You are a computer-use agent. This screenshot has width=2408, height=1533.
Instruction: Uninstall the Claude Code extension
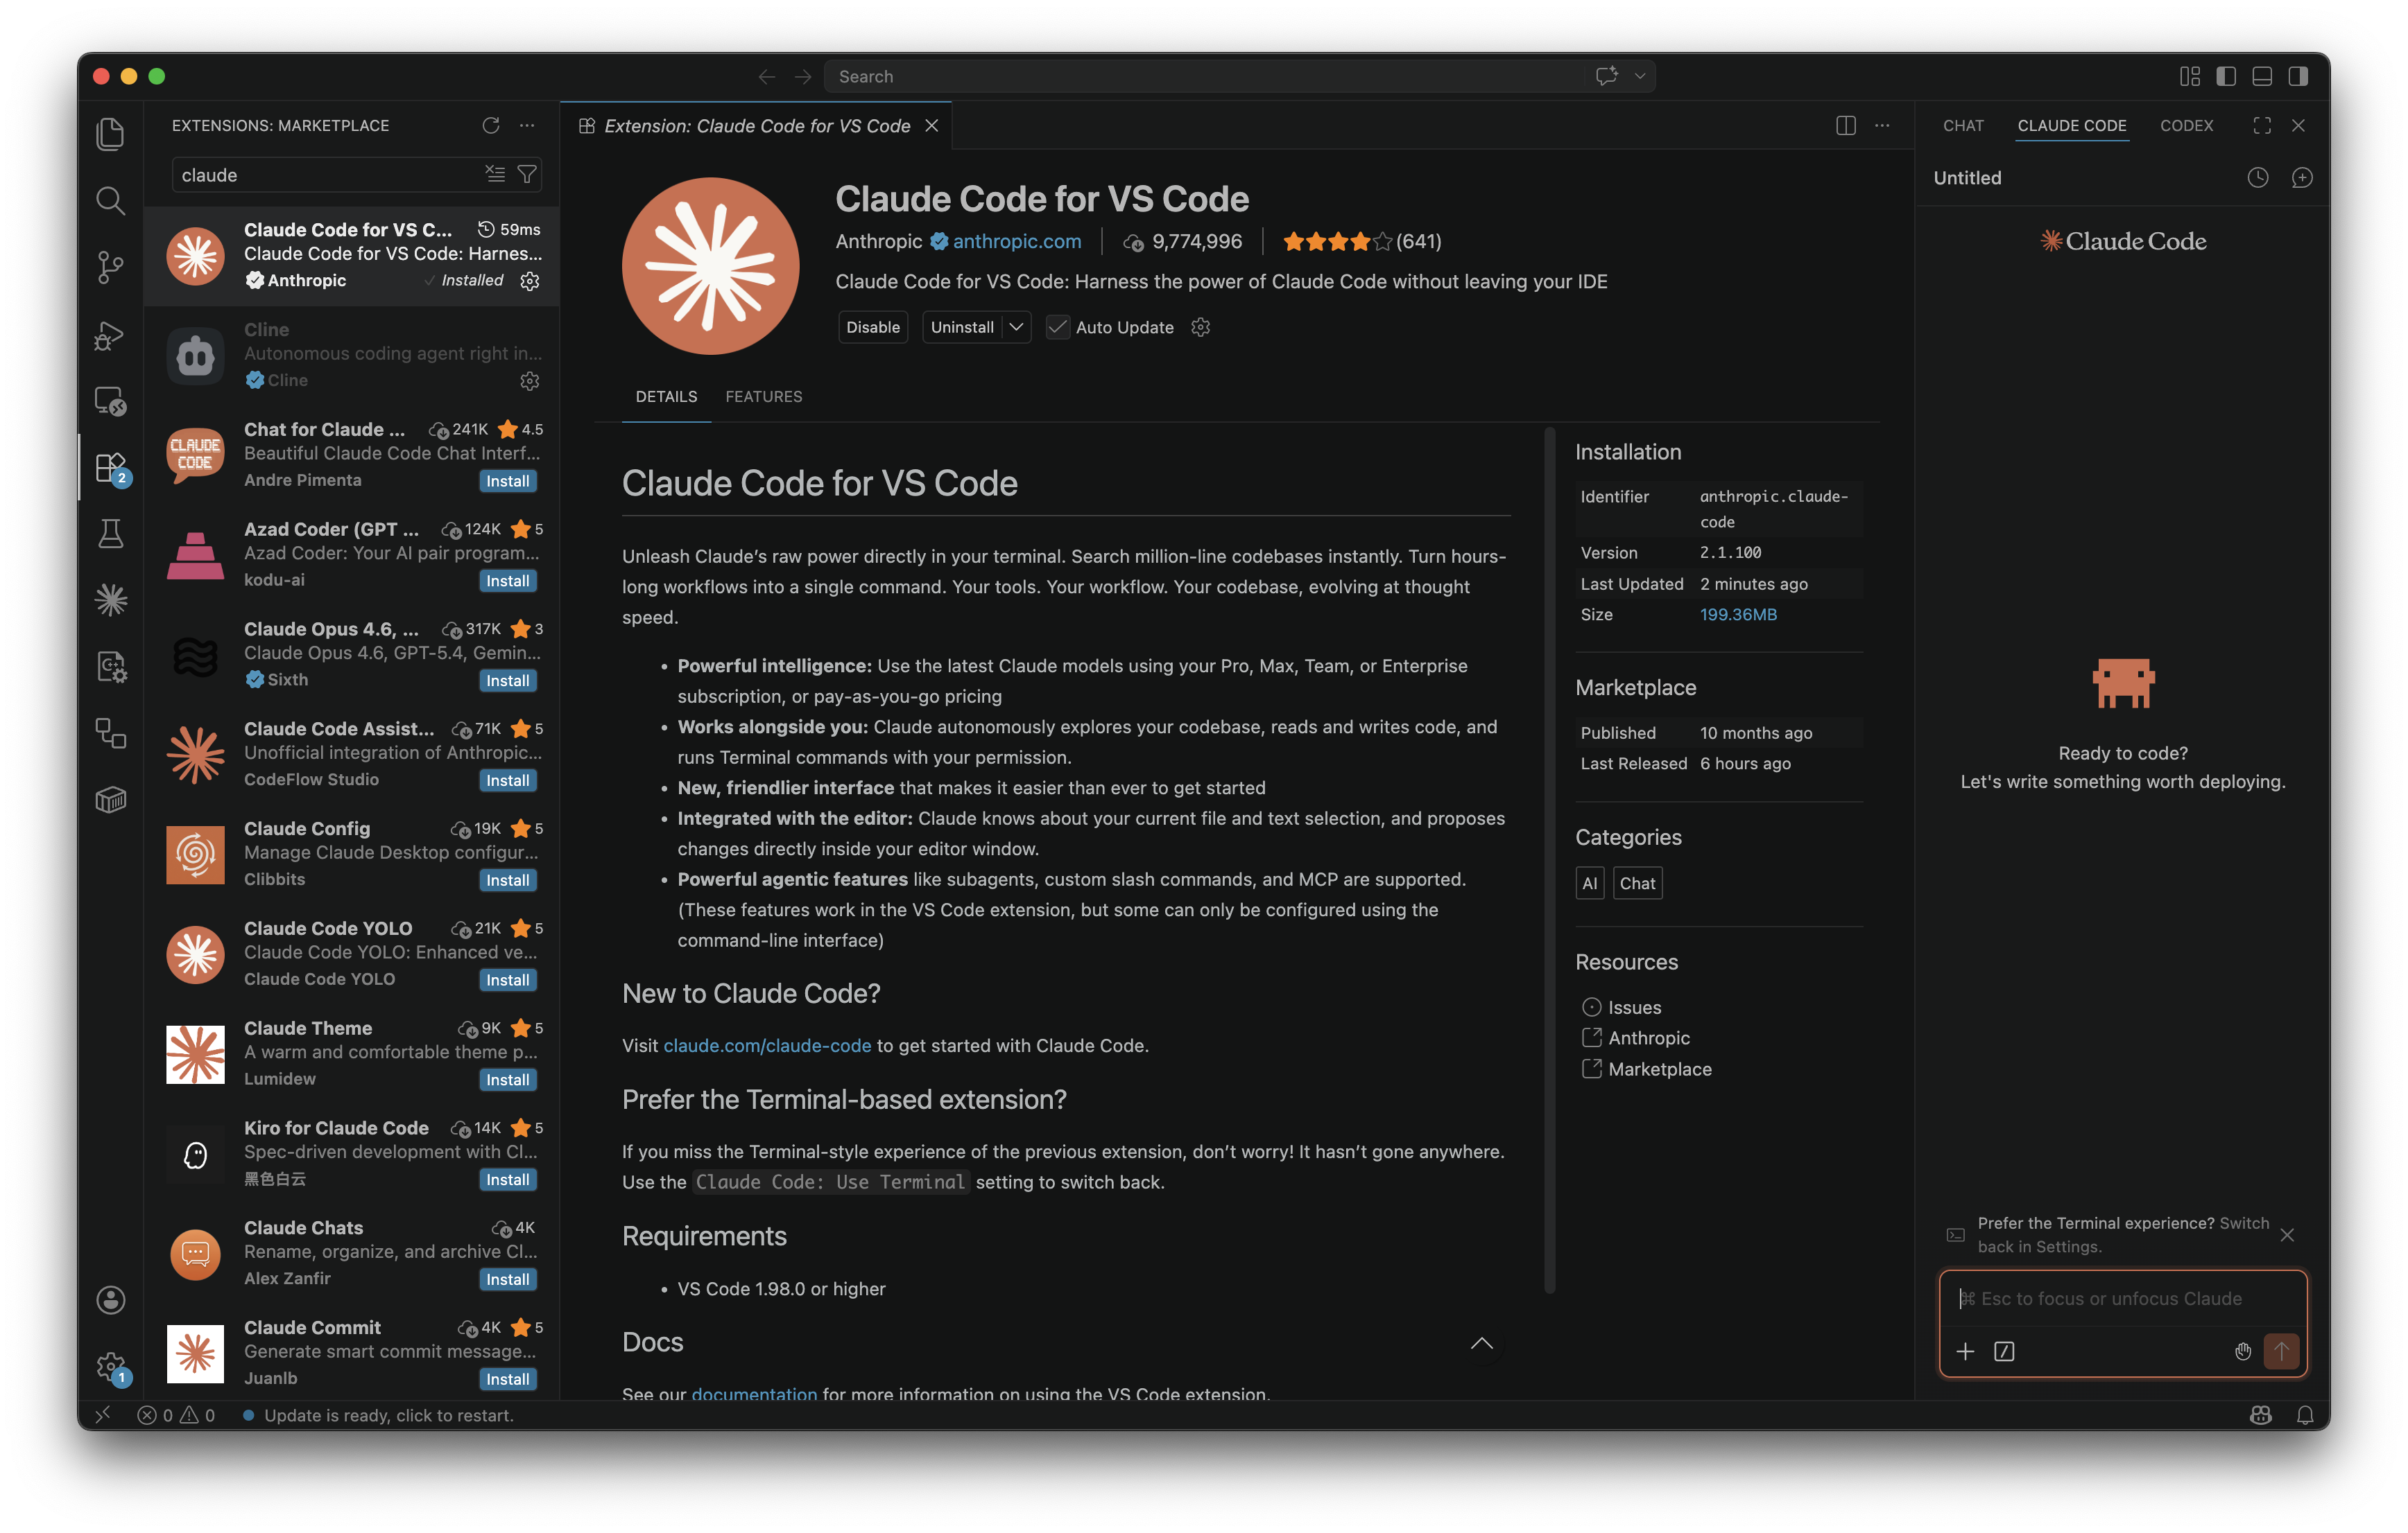point(962,327)
